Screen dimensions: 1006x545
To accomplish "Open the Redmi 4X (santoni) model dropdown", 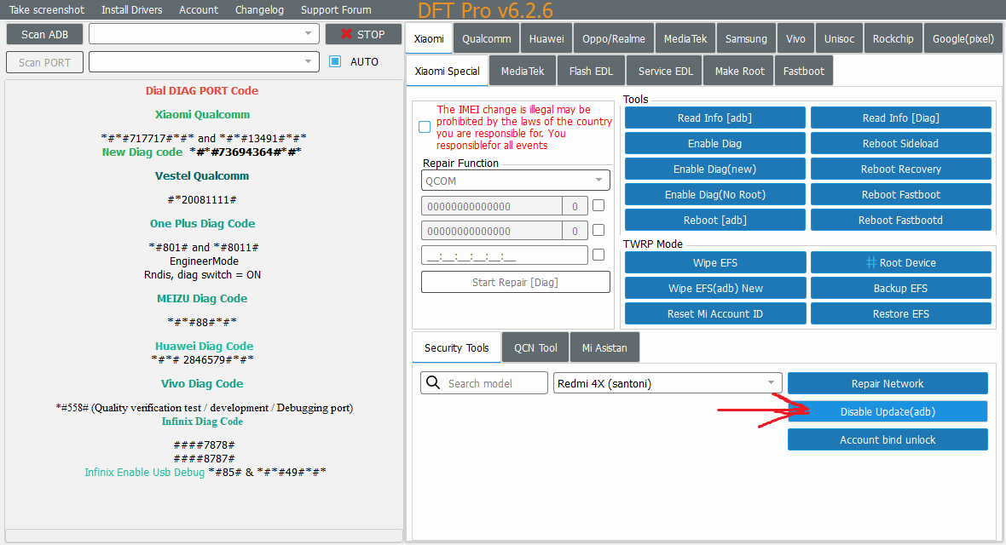I will (668, 383).
